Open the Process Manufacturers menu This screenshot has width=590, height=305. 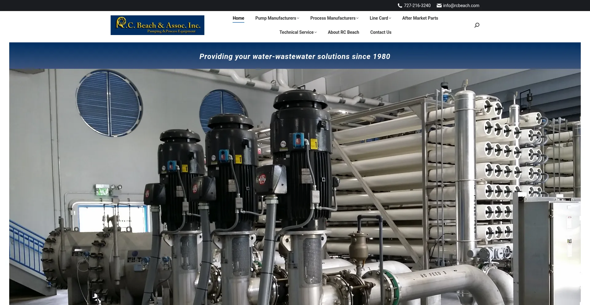pos(332,18)
